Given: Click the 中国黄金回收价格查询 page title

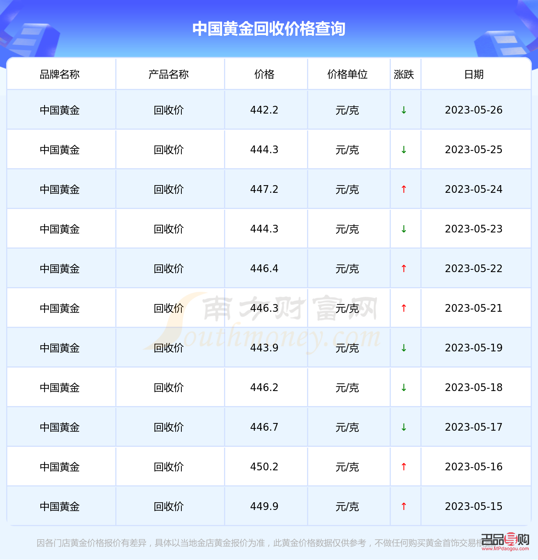Looking at the screenshot, I should pos(269,28).
